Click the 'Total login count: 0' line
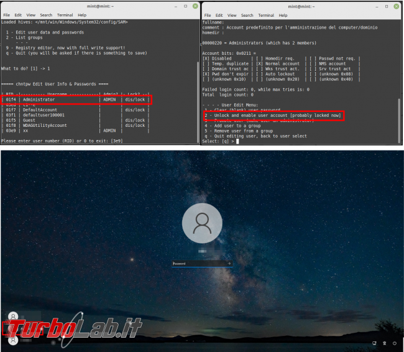 click(227, 95)
